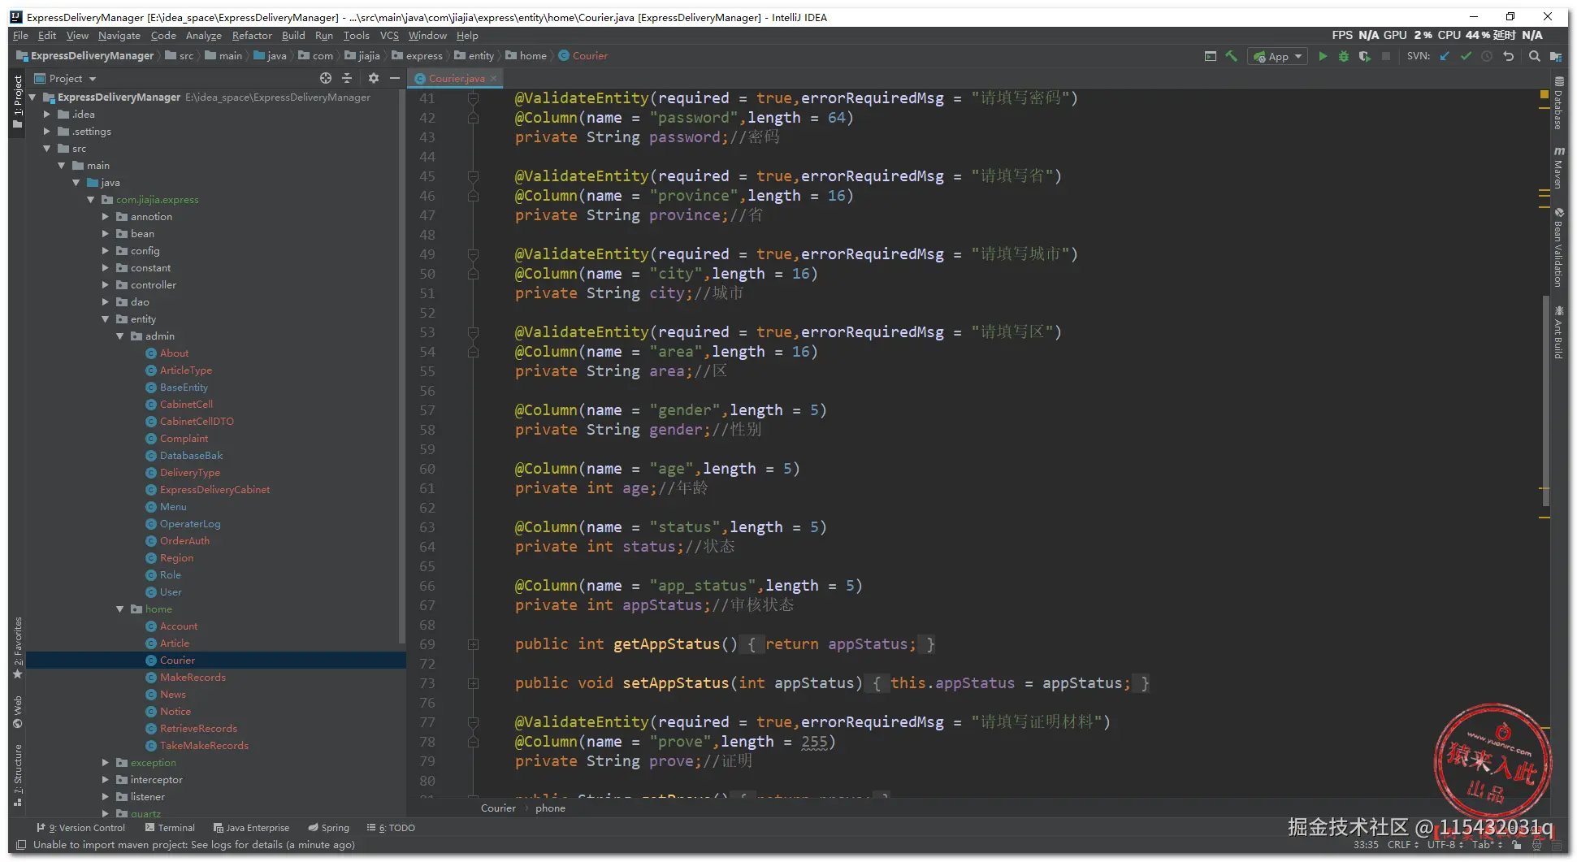Toggle the Terminal tool window
This screenshot has width=1577, height=862.
170,828
